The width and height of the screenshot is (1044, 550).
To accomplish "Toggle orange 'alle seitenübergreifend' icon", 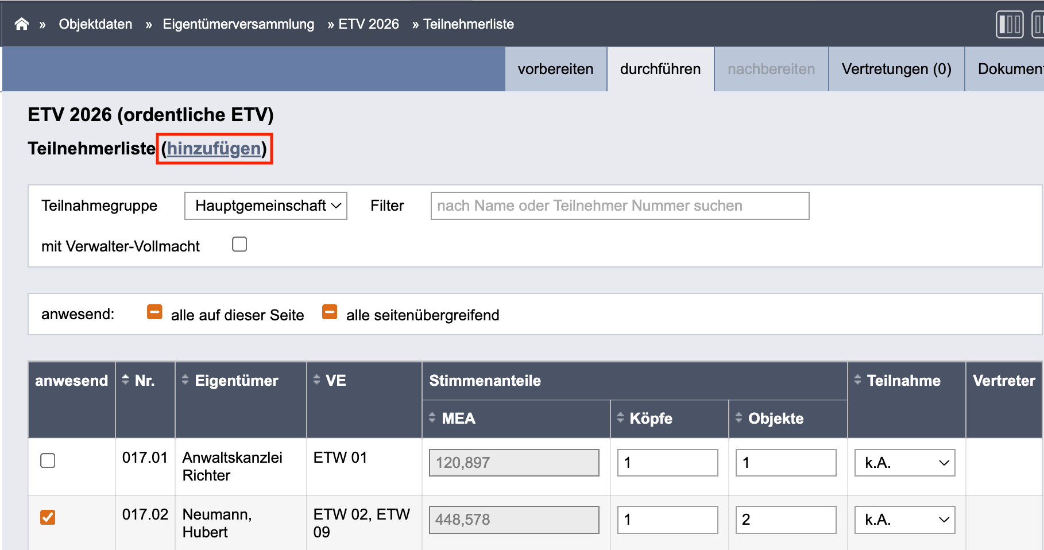I will point(330,312).
